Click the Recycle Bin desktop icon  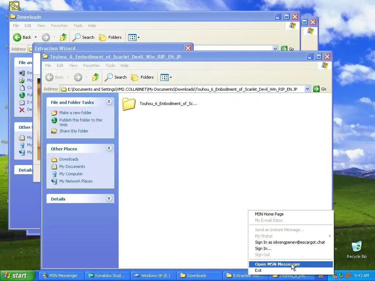coord(357,247)
